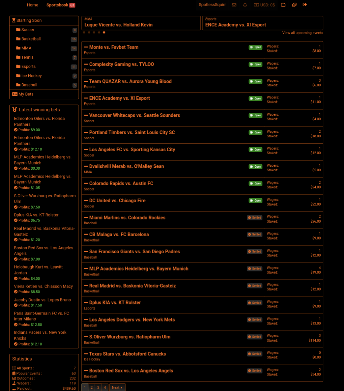Viewport: 344px width, 391px height.
Task: Click the Basketball folder icon
Action: (x=18, y=39)
